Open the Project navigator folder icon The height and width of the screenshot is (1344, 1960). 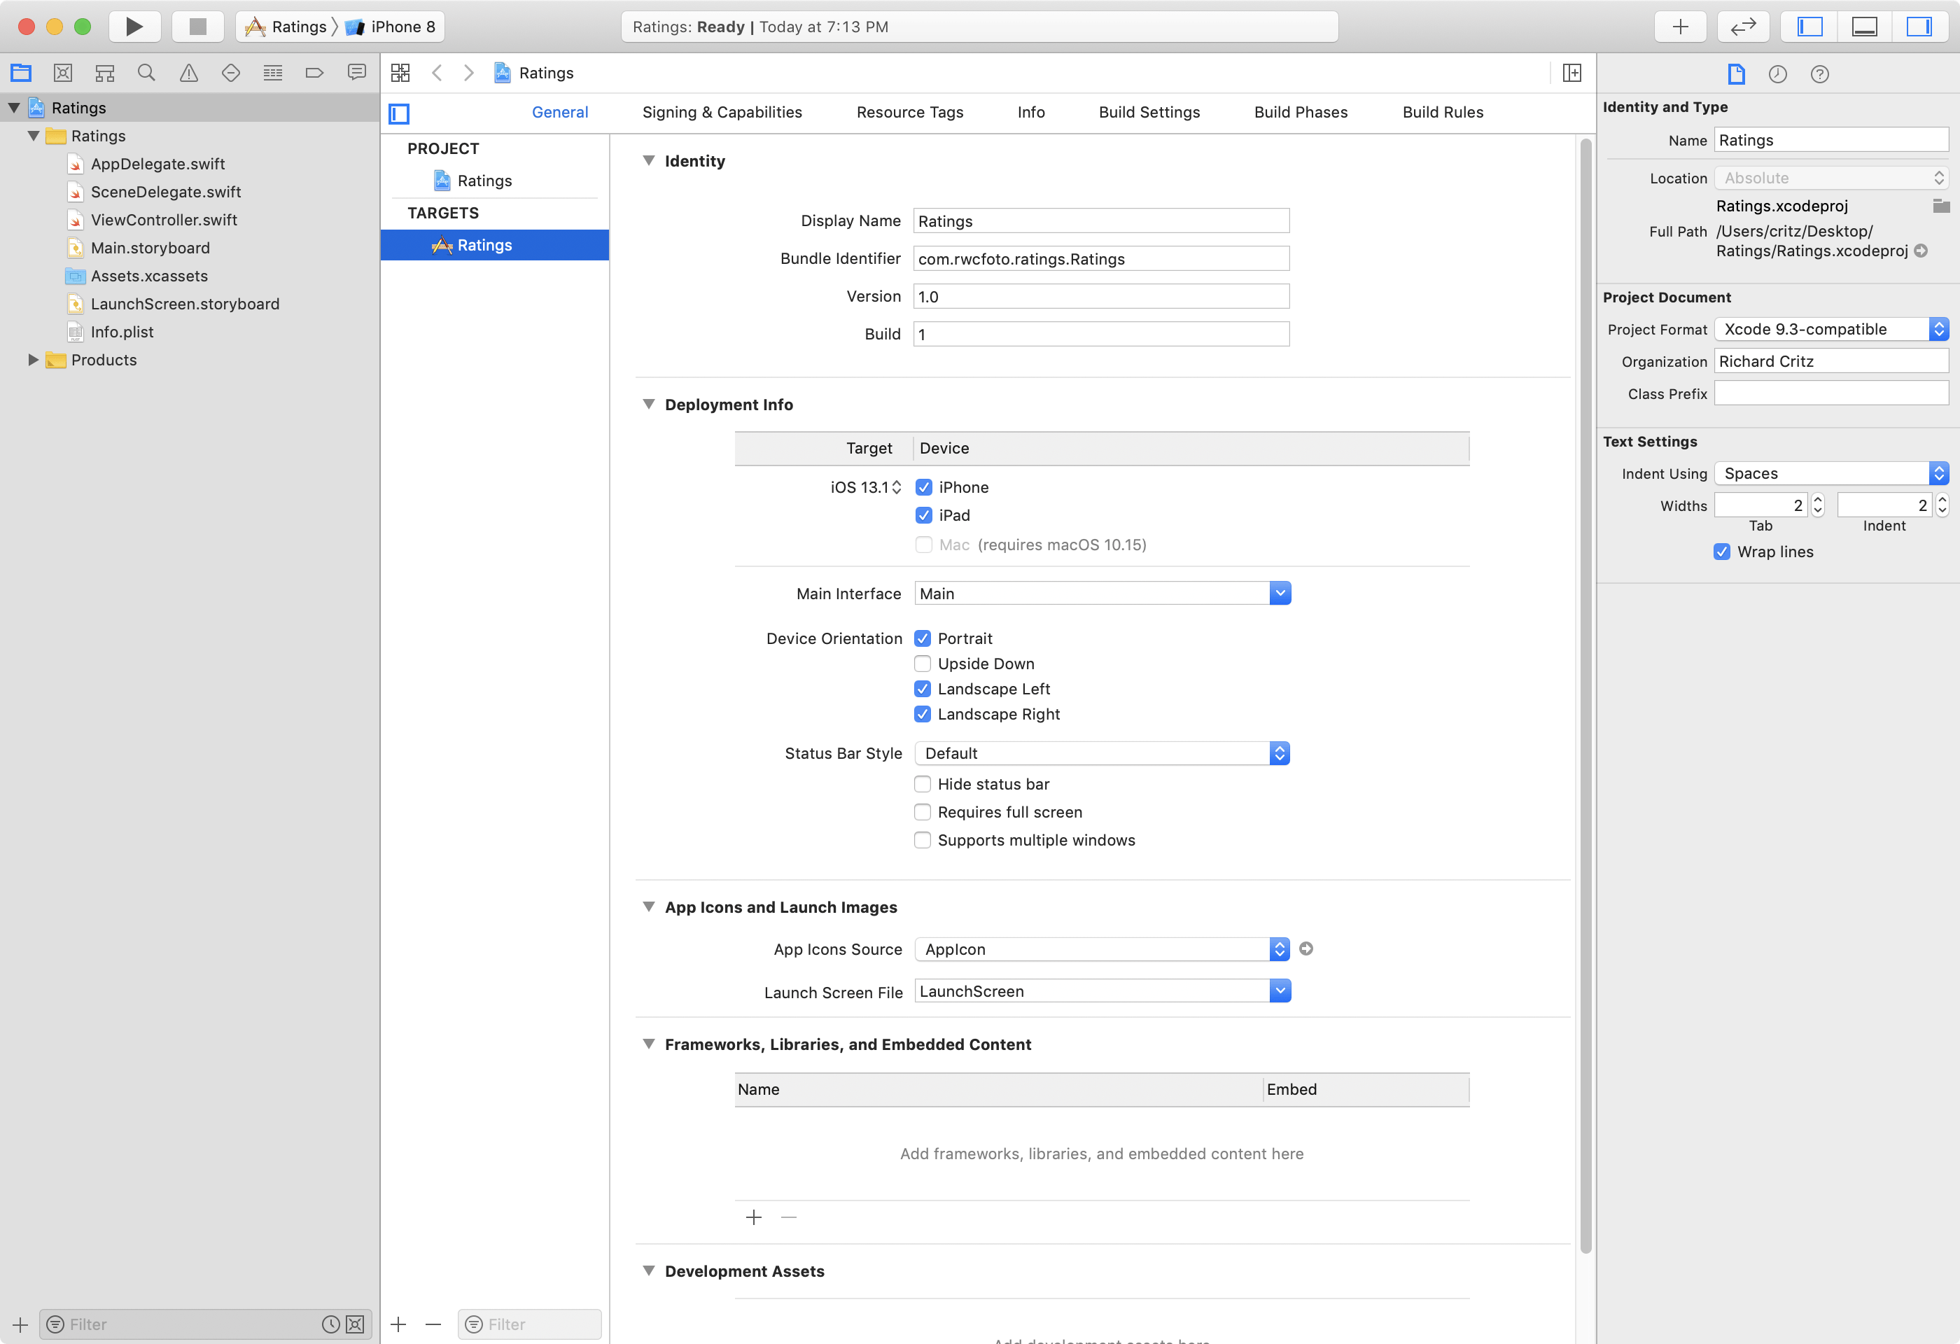point(21,73)
